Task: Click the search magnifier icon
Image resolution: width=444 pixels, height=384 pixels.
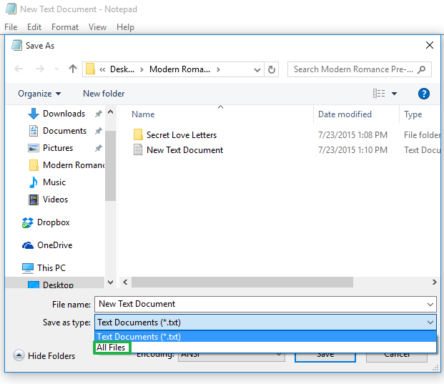Action: (423, 69)
